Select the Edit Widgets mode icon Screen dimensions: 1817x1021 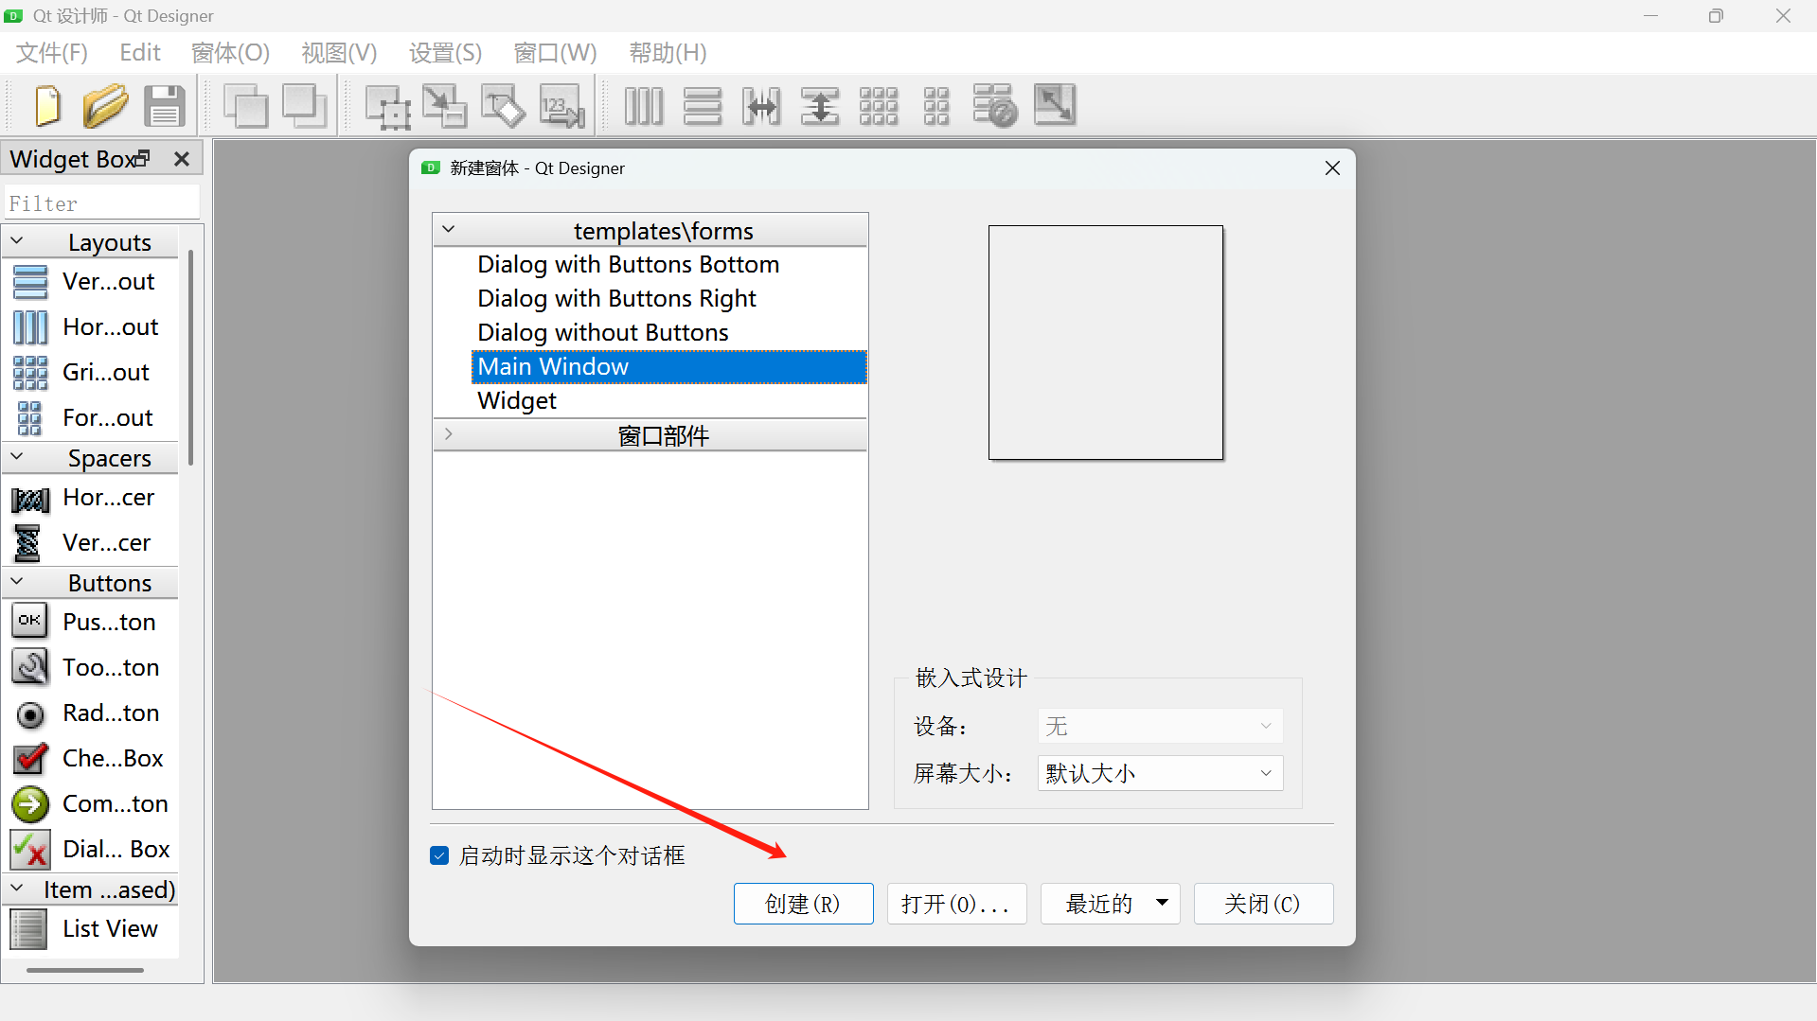(387, 105)
